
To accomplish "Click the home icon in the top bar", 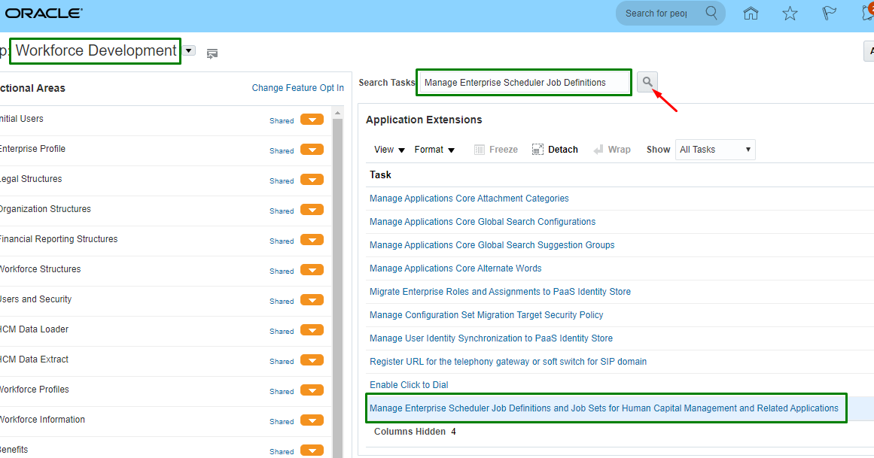I will point(751,13).
